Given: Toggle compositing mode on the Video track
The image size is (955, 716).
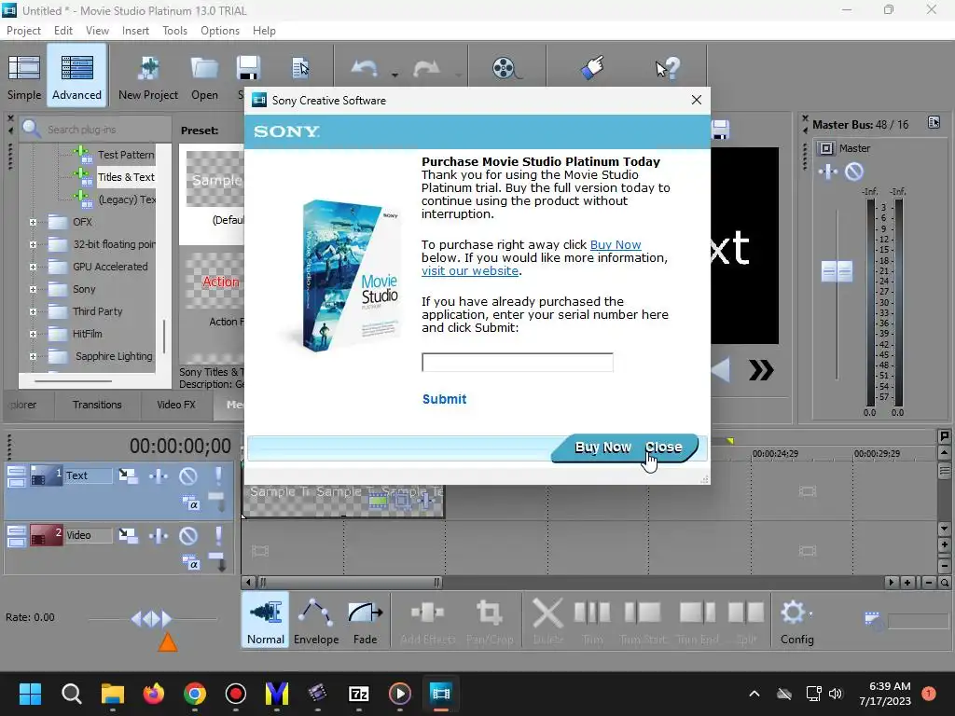Looking at the screenshot, I should tap(190, 562).
